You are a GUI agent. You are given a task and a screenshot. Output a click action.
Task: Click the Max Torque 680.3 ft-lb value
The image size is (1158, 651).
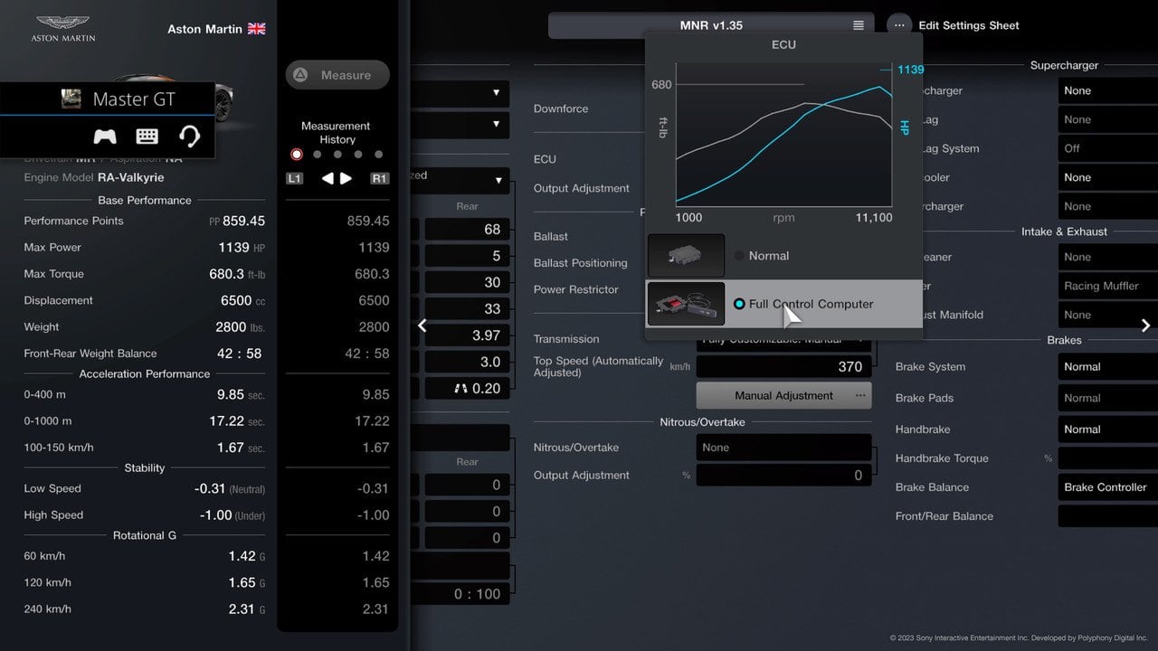pos(237,274)
